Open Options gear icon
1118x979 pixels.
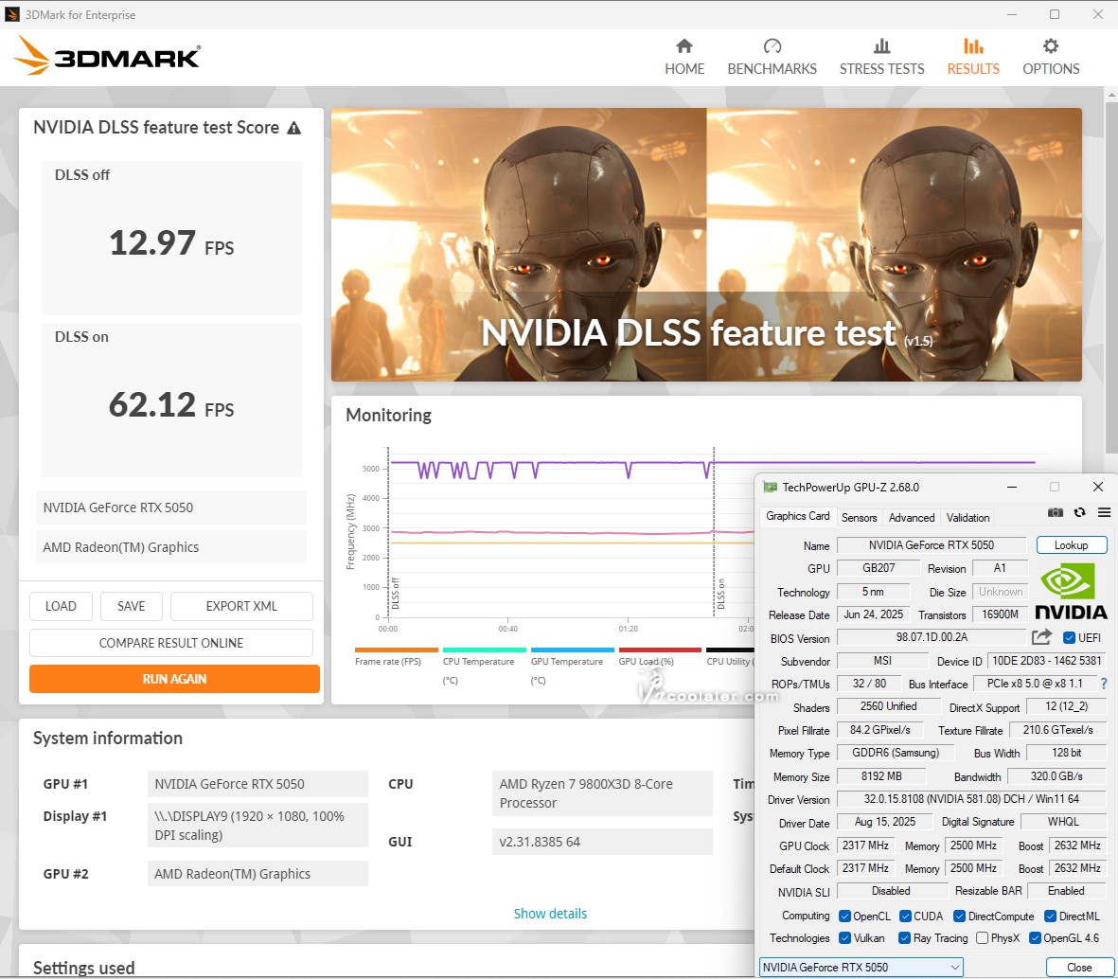point(1051,46)
